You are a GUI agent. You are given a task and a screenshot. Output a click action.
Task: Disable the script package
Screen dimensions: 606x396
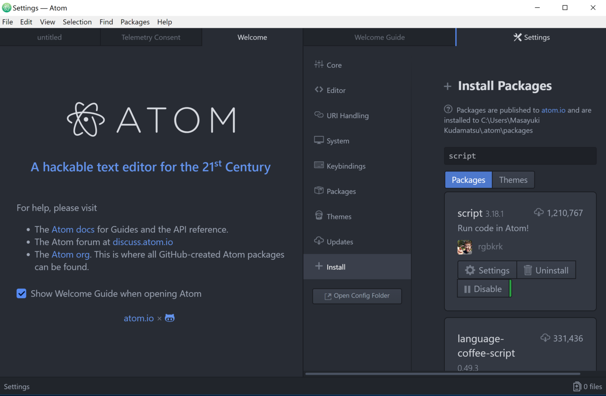pos(483,289)
